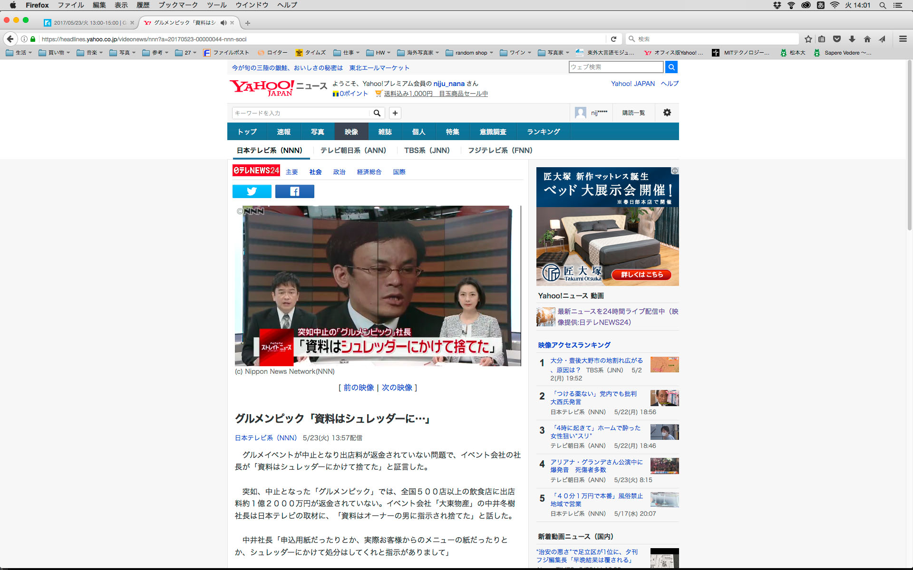Click the plus icon beside keyword search
The height and width of the screenshot is (570, 913).
(x=395, y=113)
